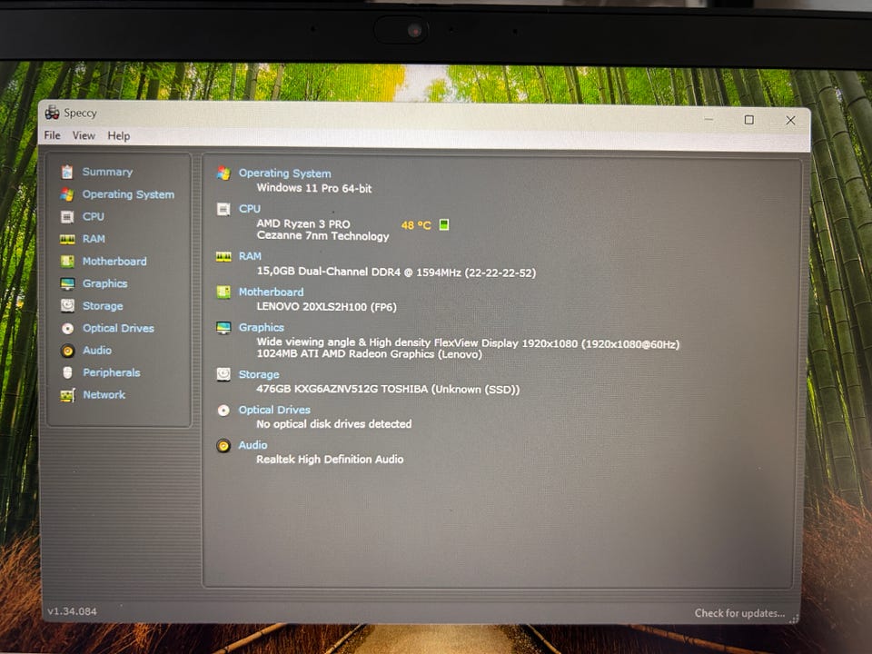Click LENOVO 20XLS2H100 (FP6) text
The image size is (872, 654).
326,306
